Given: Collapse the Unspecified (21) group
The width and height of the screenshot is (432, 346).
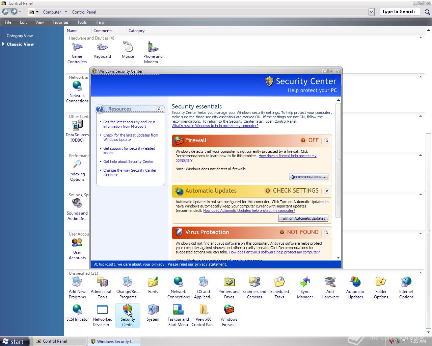Looking at the screenshot, I should click(x=421, y=273).
